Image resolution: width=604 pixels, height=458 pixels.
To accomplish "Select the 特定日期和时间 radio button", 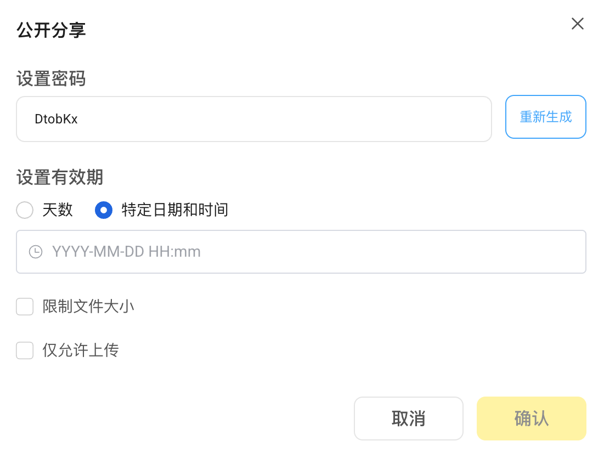I will pos(104,210).
